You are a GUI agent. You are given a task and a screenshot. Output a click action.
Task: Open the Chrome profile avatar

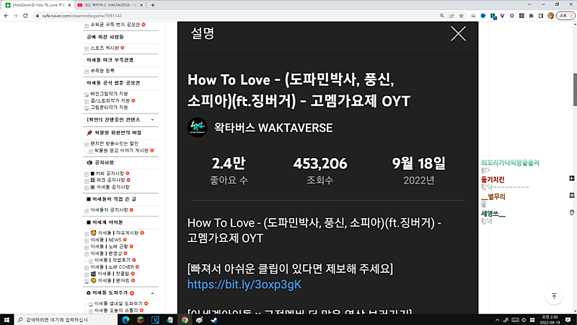tap(550, 16)
